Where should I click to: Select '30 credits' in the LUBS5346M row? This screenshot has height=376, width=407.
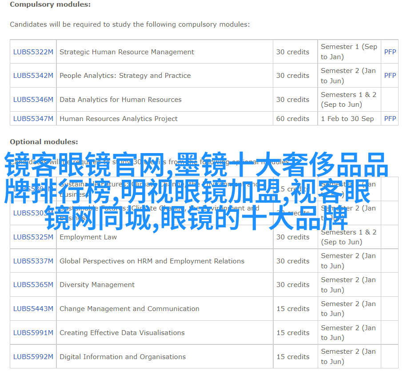click(293, 99)
